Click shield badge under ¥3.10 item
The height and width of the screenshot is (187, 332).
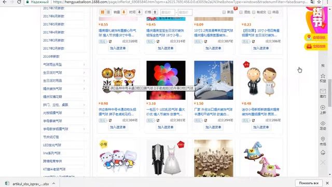click(x=158, y=121)
